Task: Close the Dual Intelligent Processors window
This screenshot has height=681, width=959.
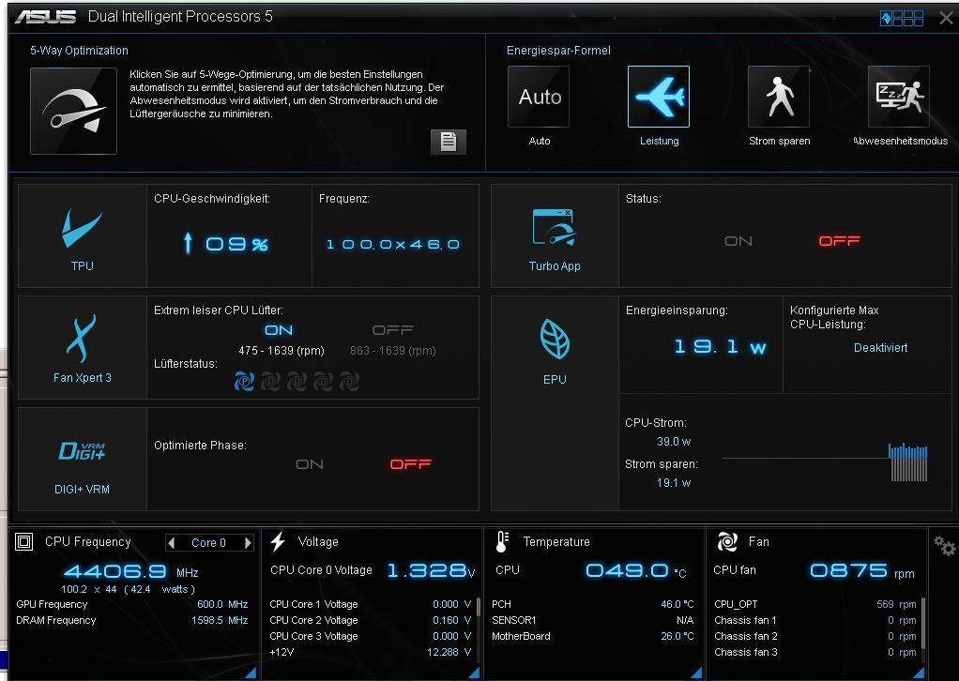Action: coord(946,19)
